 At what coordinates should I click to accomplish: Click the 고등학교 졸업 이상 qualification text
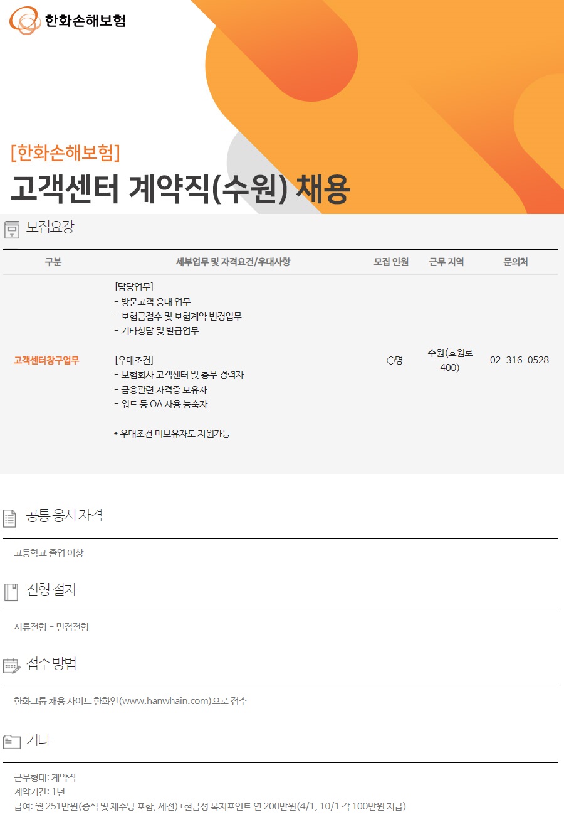[49, 553]
